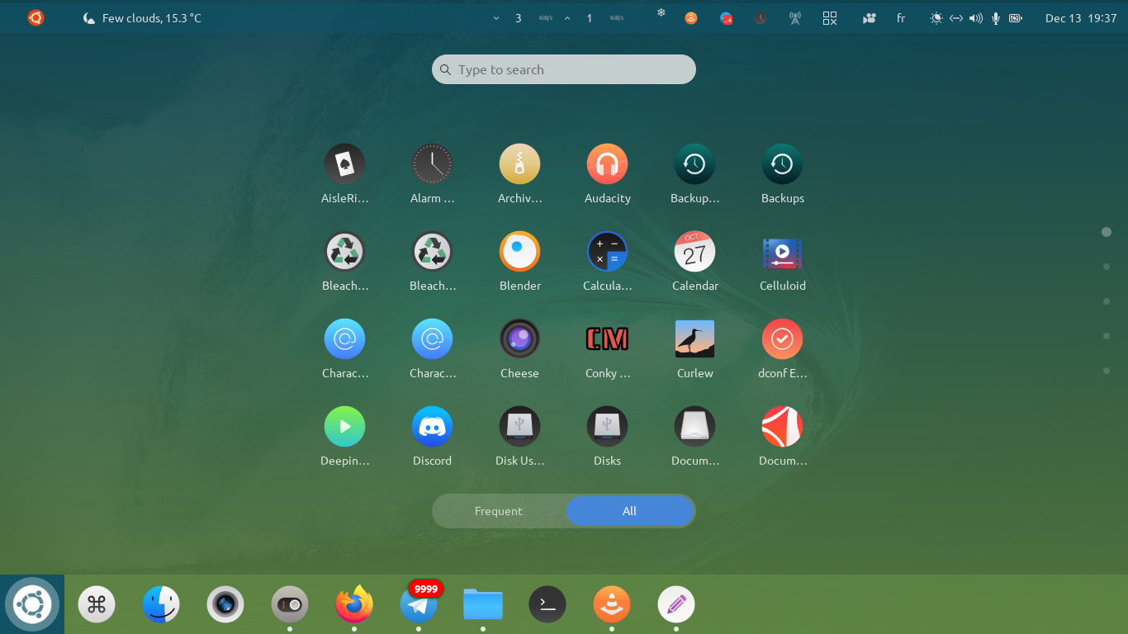Click the Finder-face icon in dock
Screen dimensions: 1128x634
(161, 604)
